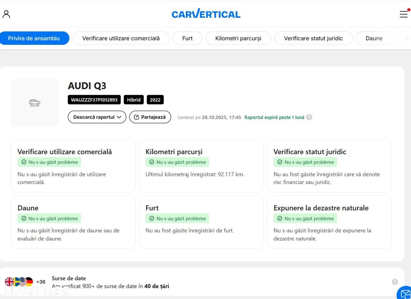Image resolution: width=411 pixels, height=299 pixels.
Task: Open the Furt tab
Action: pos(187,38)
